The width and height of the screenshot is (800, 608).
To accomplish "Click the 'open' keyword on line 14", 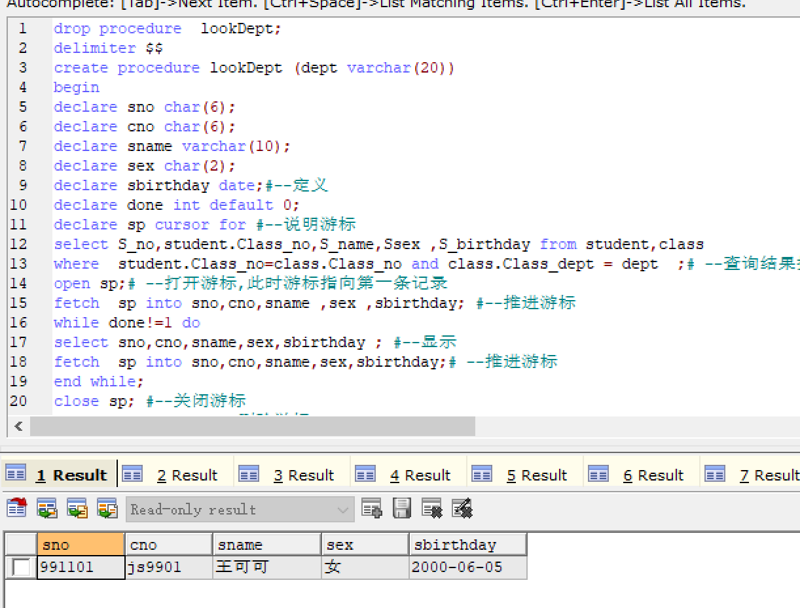I will (72, 284).
